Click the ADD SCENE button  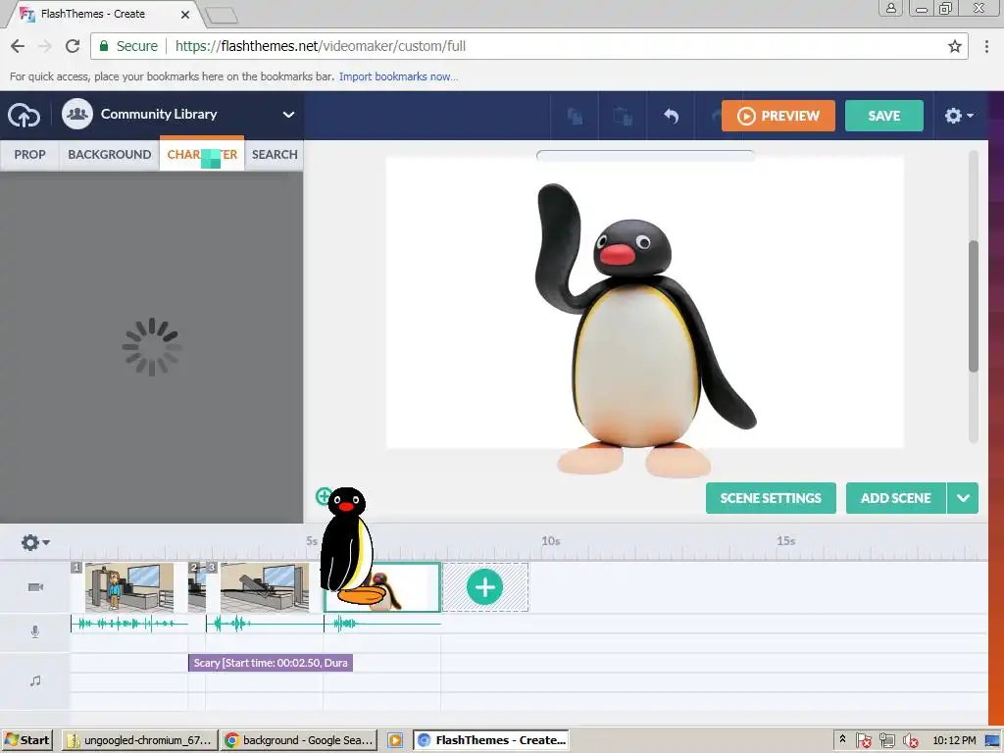[896, 498]
